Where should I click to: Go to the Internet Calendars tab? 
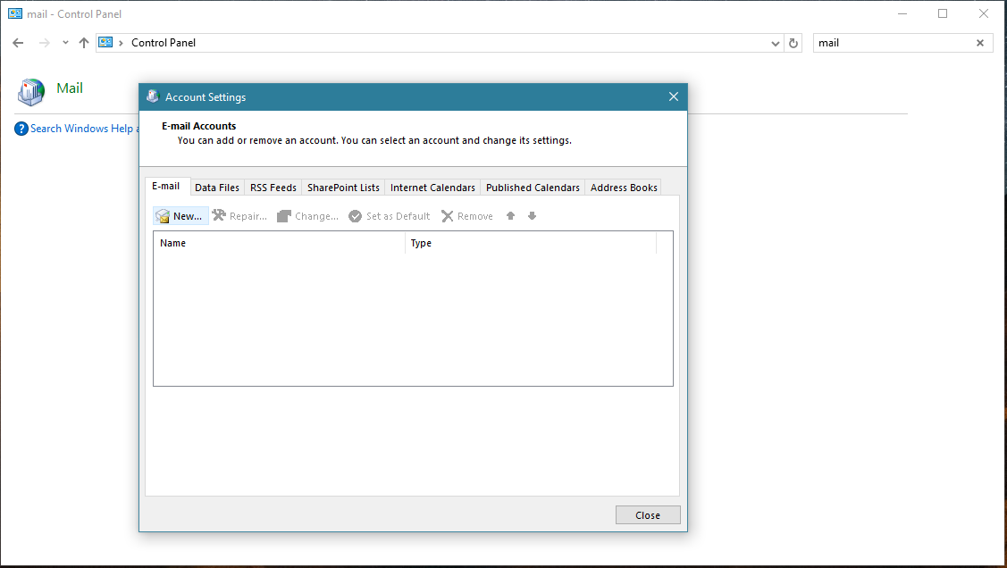tap(432, 188)
